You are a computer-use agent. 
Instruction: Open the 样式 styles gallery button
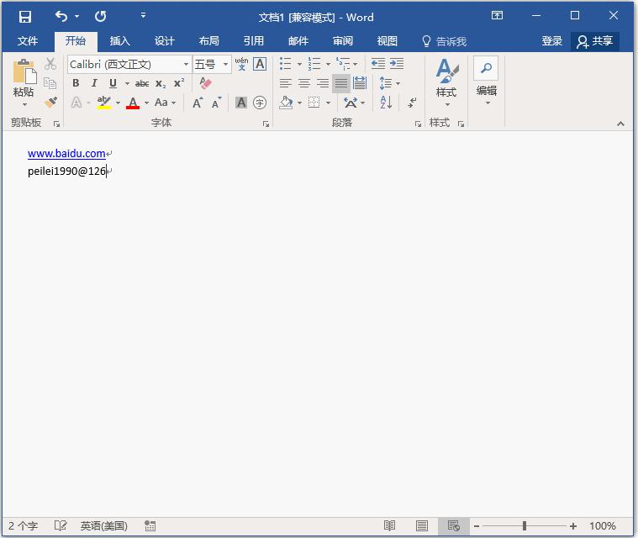pyautogui.click(x=446, y=82)
